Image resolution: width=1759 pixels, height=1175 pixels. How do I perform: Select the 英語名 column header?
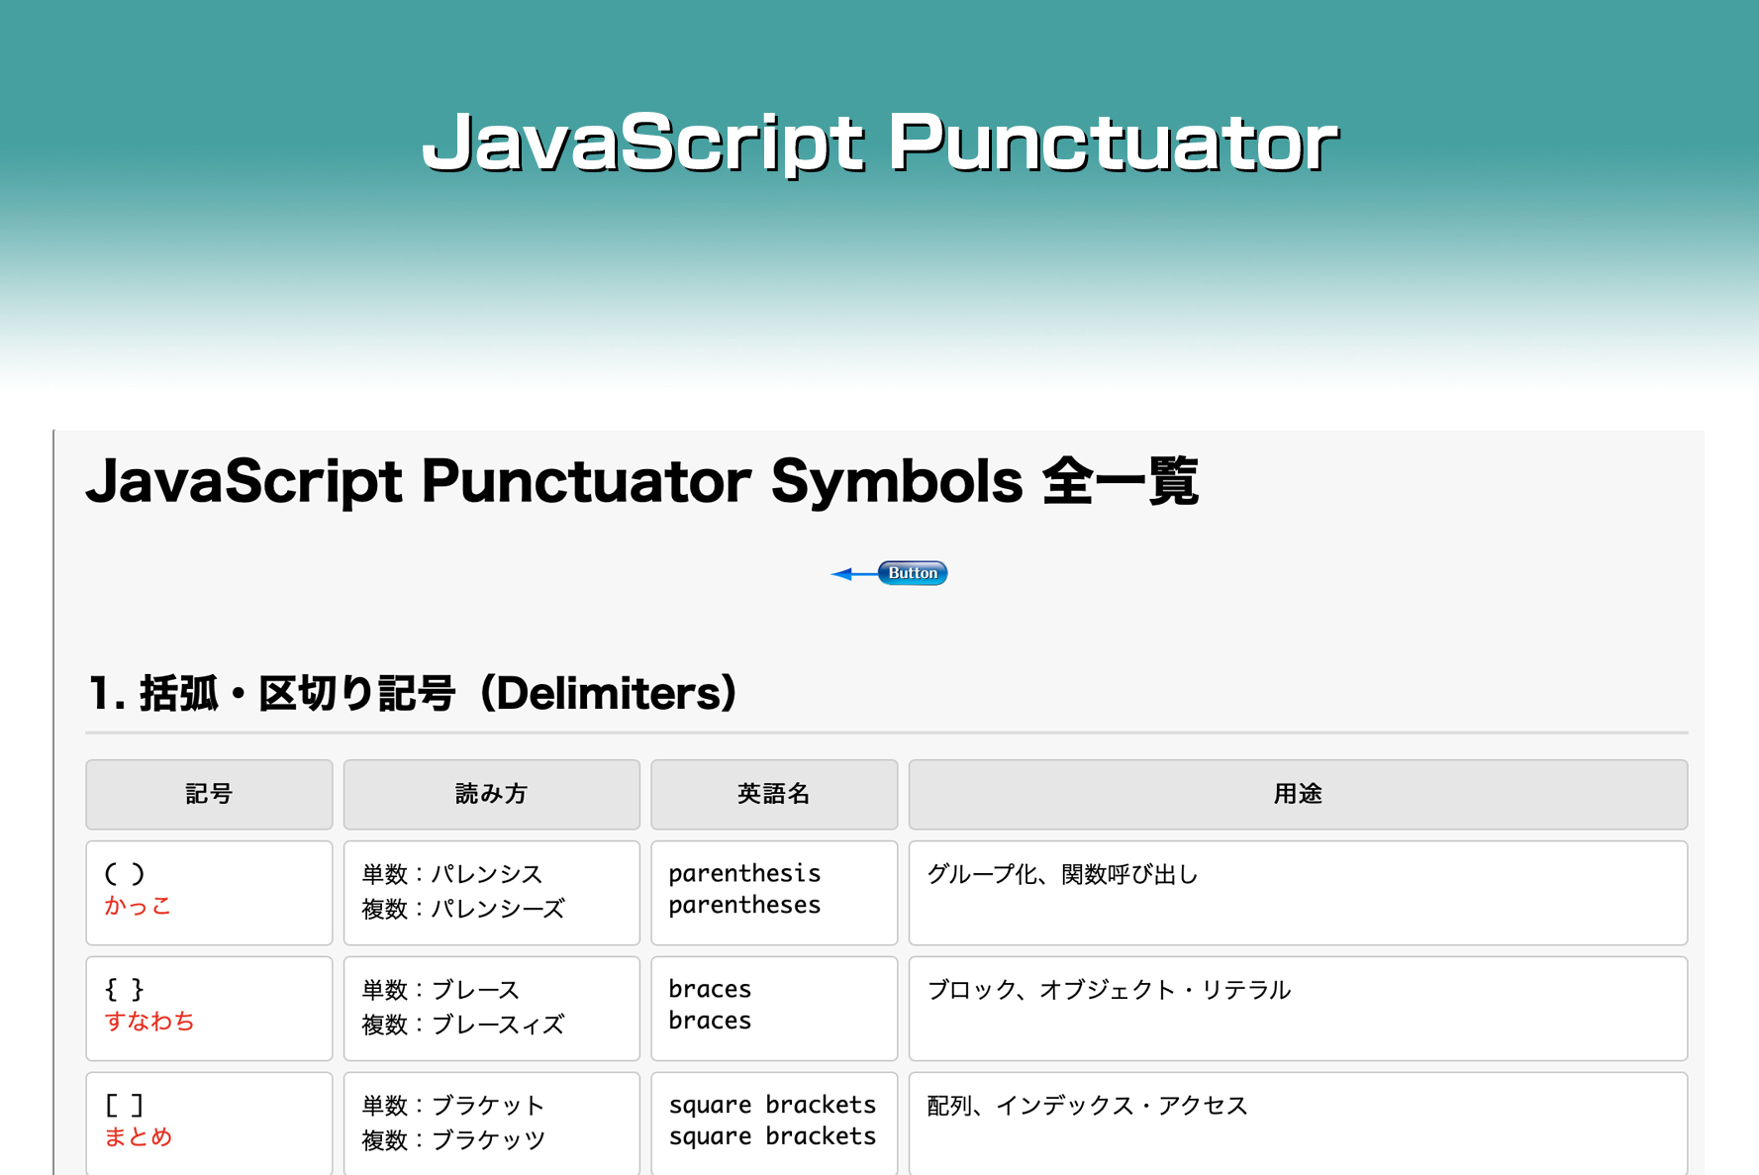773,794
